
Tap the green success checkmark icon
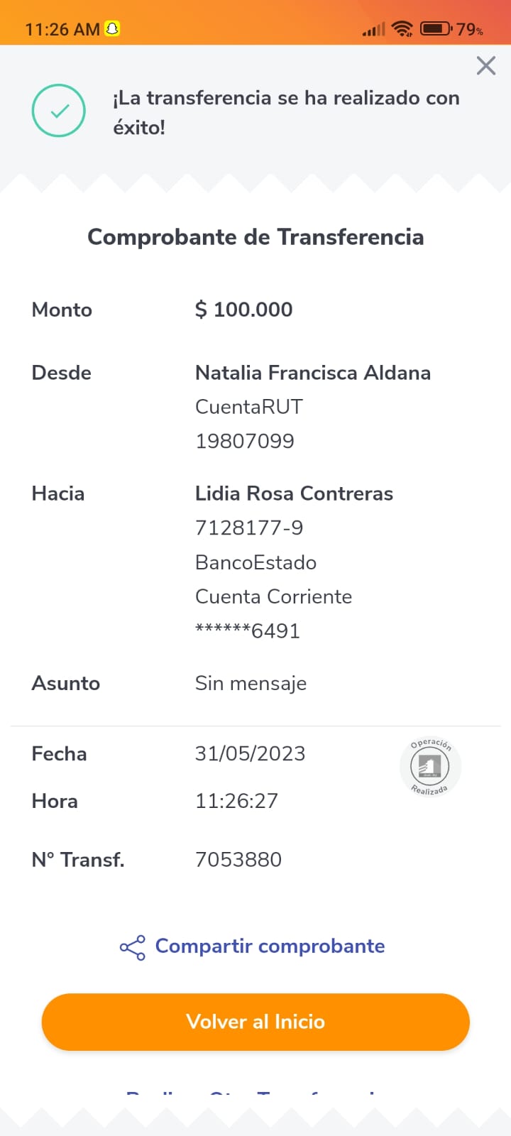click(59, 111)
